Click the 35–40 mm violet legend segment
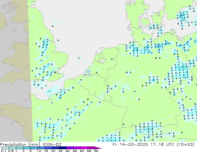Image resolution: width=197 pixels, height=152 pixels. [77, 148]
